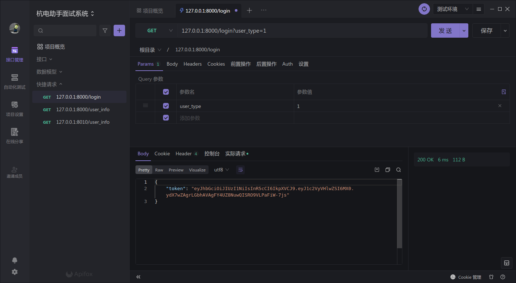This screenshot has width=516, height=283.
Task: Expand the 数据模型 tree section
Action: point(49,72)
